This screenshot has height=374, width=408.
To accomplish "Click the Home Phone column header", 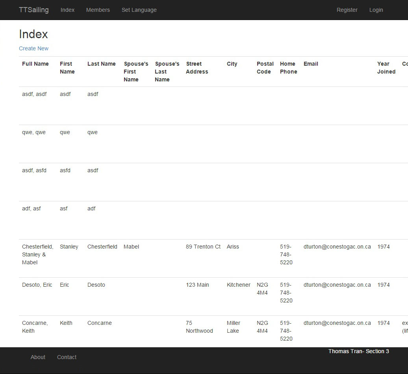I will pos(288,68).
